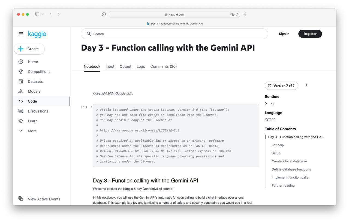The image size is (349, 222).
Task: Expand the side panel chevron next to Version
Action: [x=306, y=85]
